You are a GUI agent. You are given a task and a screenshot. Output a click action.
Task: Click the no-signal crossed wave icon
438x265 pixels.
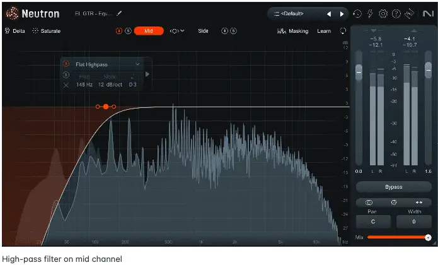409,13
